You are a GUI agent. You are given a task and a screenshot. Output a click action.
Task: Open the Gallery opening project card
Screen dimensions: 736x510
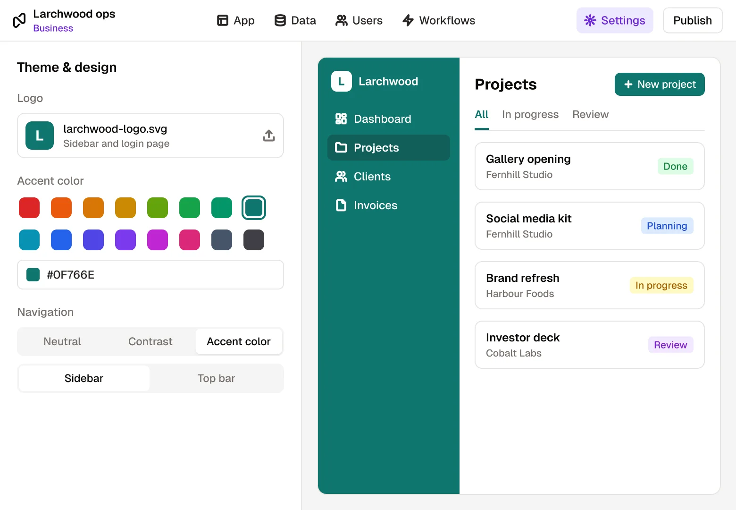590,166
